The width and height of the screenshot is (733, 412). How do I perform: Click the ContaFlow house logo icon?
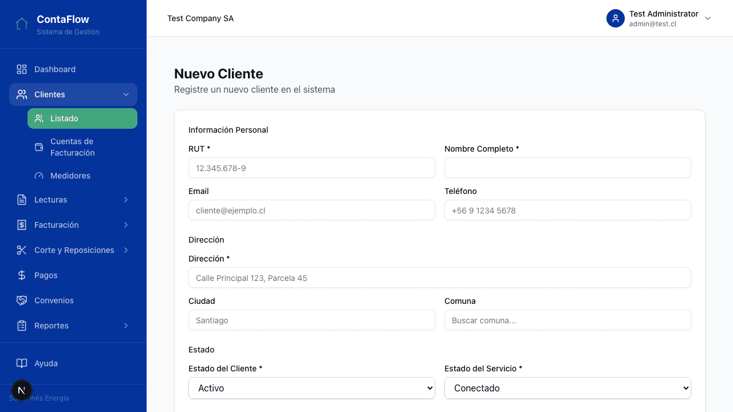tap(22, 24)
